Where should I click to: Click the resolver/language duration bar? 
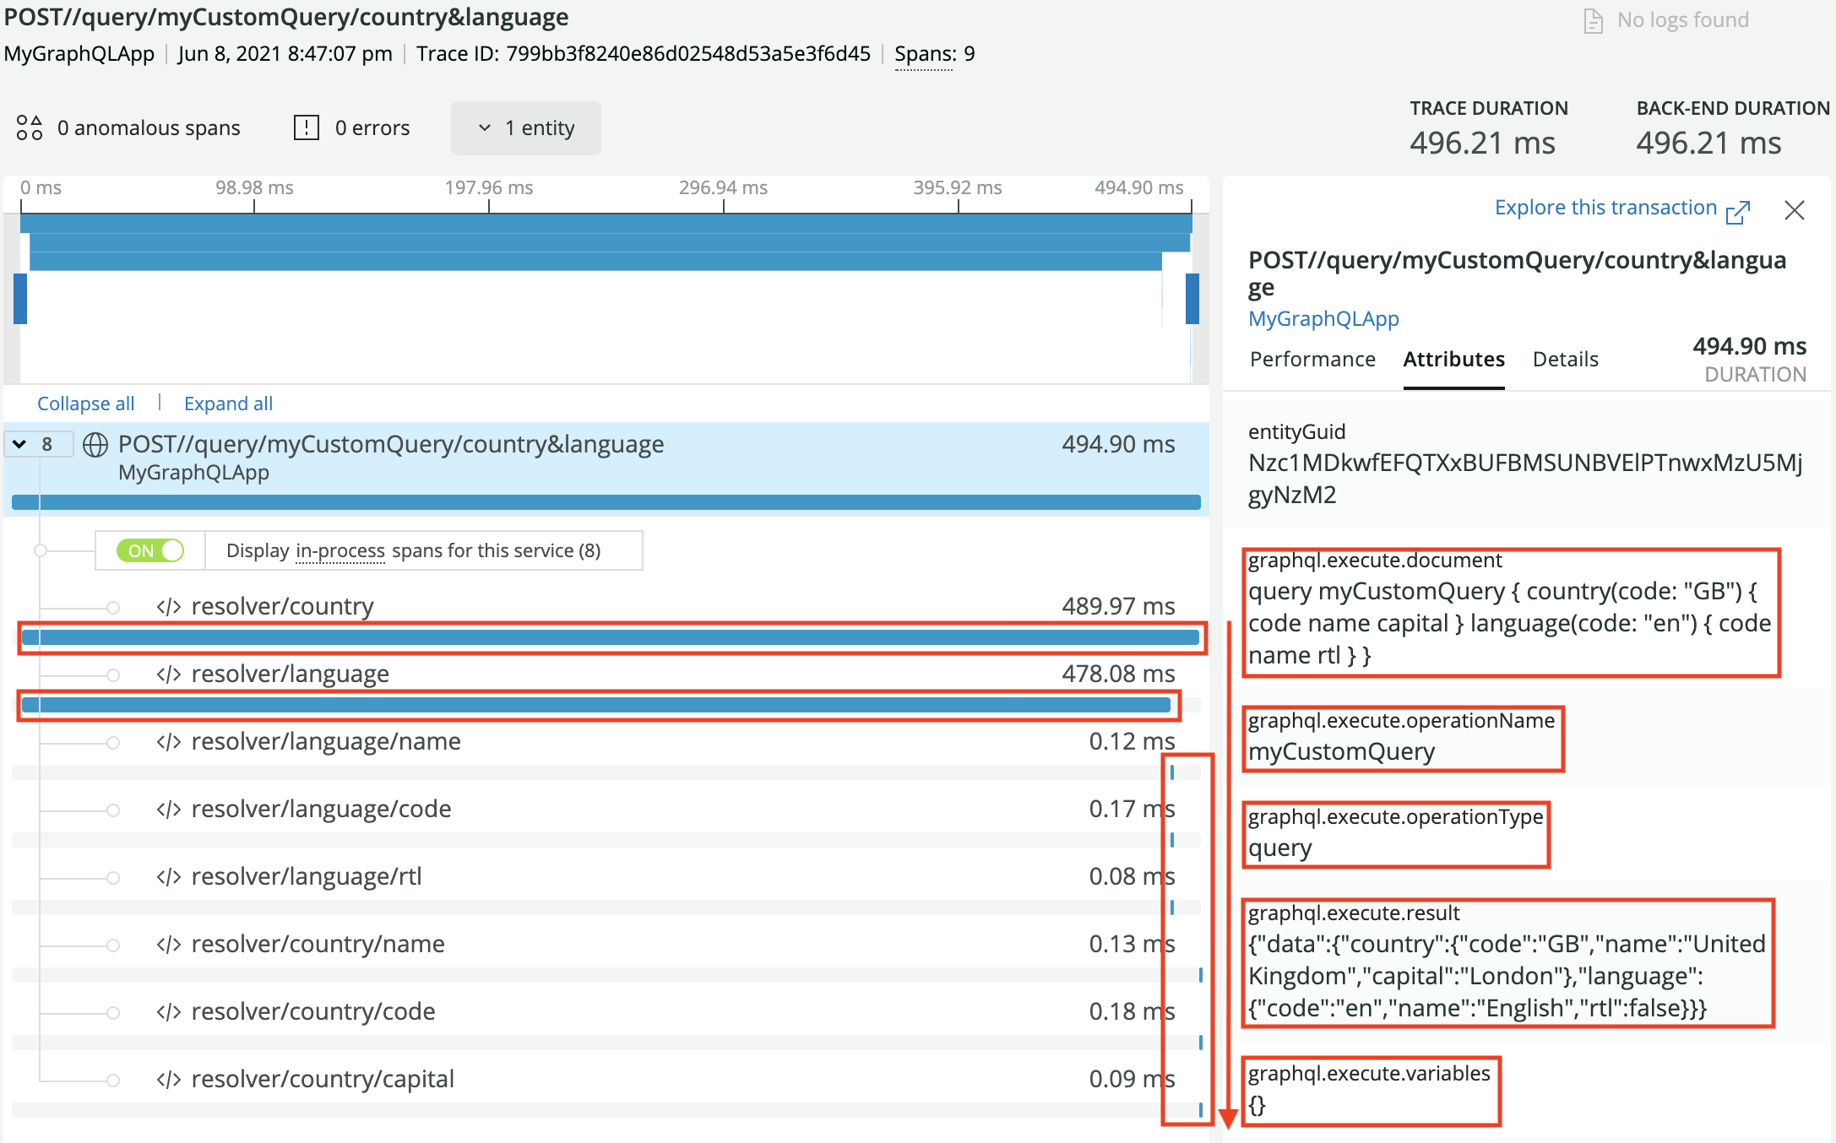596,705
